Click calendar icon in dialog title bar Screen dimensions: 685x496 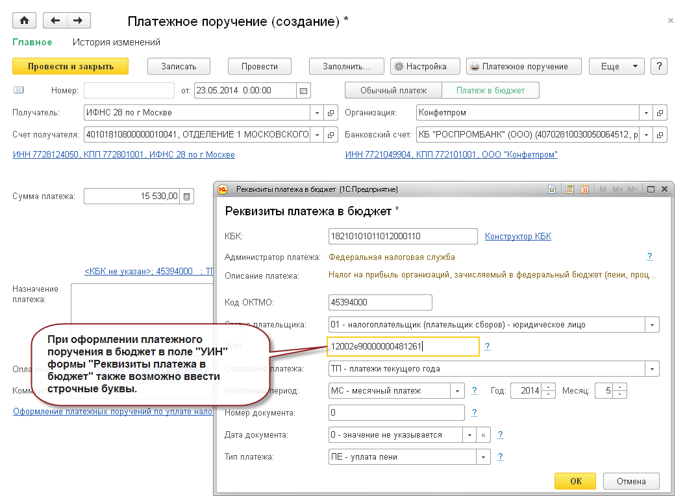pos(584,189)
